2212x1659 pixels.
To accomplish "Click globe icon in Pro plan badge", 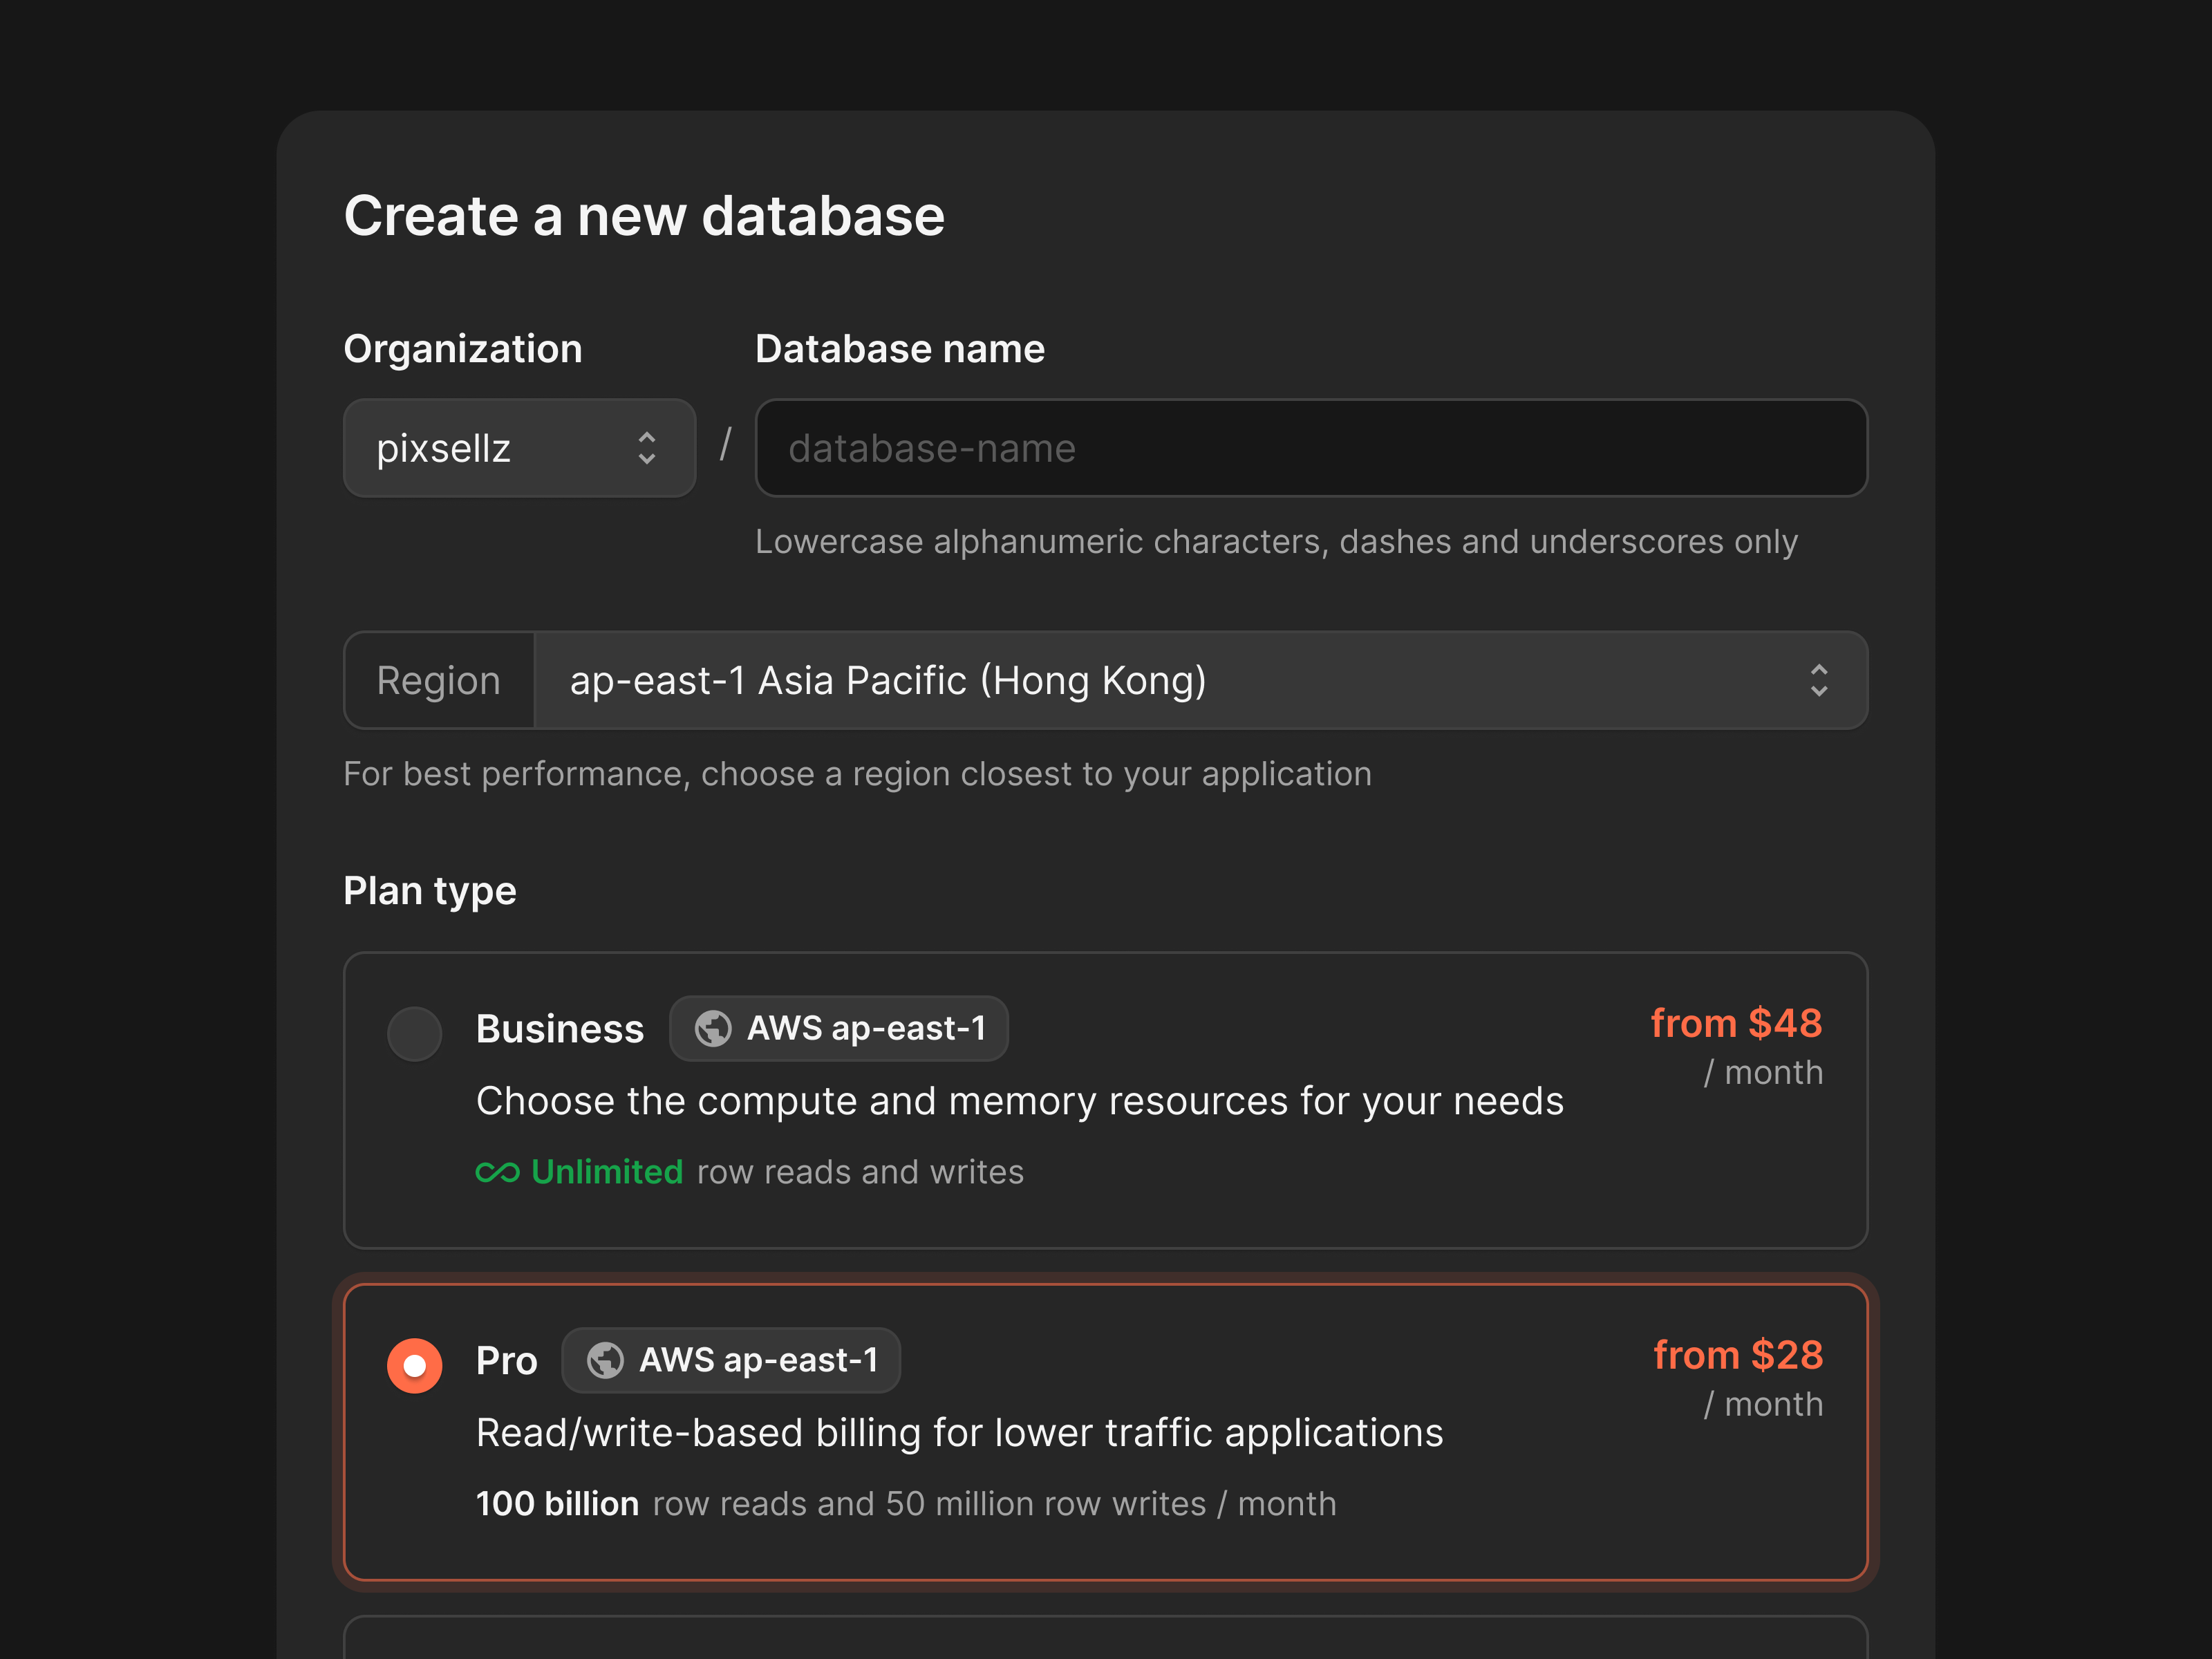I will tap(605, 1360).
